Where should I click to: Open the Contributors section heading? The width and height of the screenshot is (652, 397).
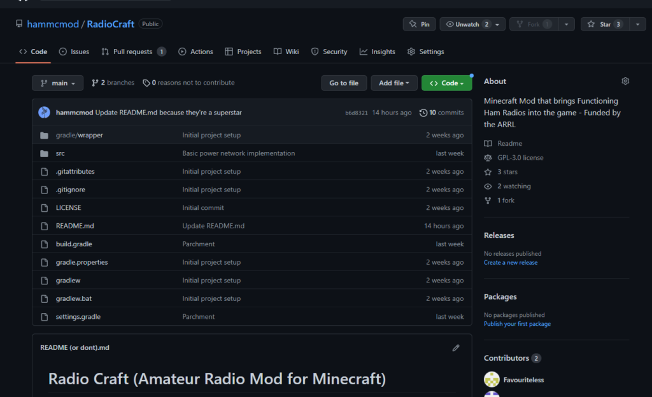pos(506,358)
